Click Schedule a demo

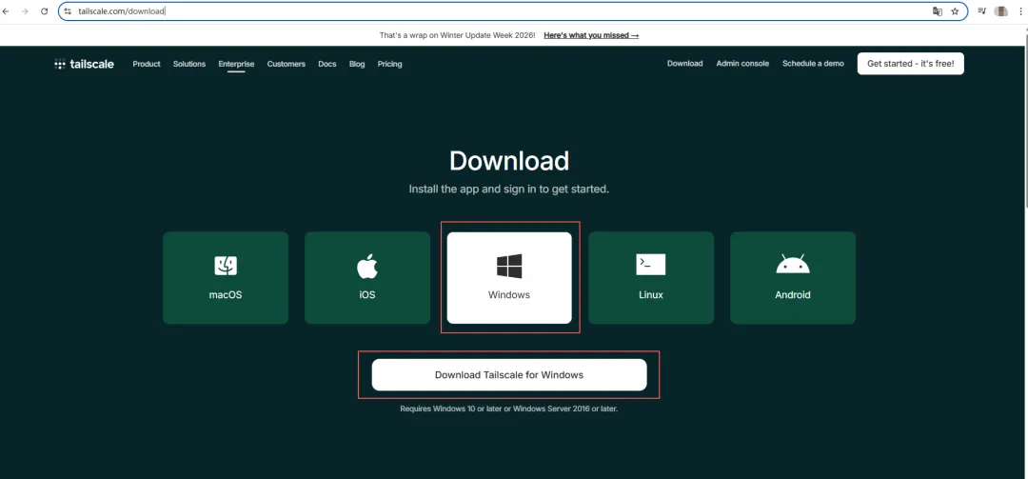pos(813,64)
